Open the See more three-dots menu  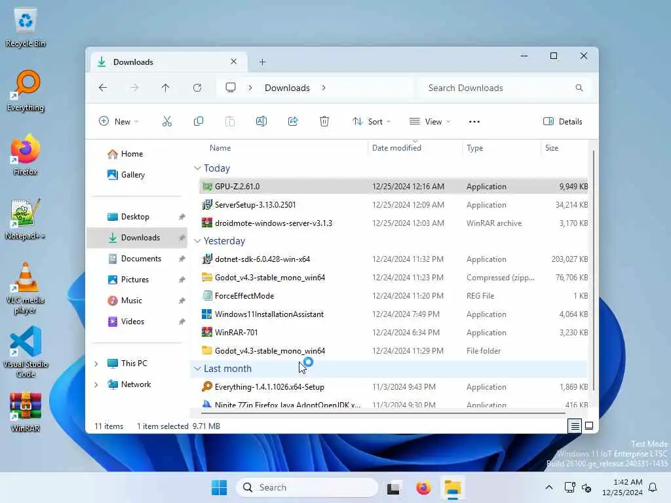tap(474, 121)
